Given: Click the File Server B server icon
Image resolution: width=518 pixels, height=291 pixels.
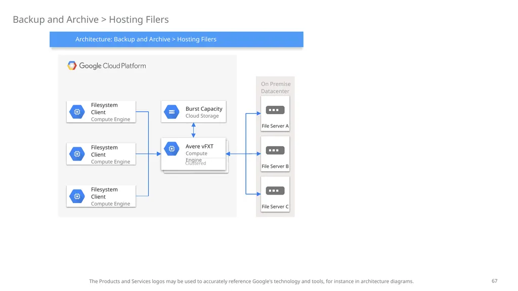Looking at the screenshot, I should (x=275, y=151).
